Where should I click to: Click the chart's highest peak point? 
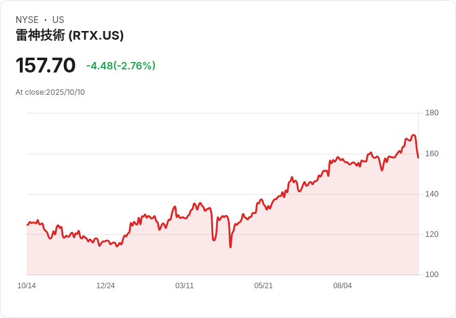[413, 135]
